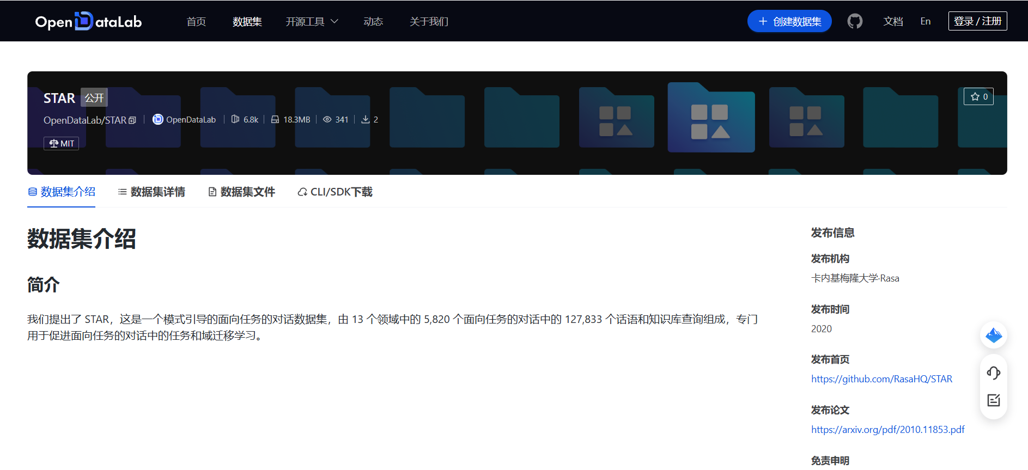The image size is (1028, 470).
Task: Click the 18.3MB storage size icon
Action: tap(275, 119)
